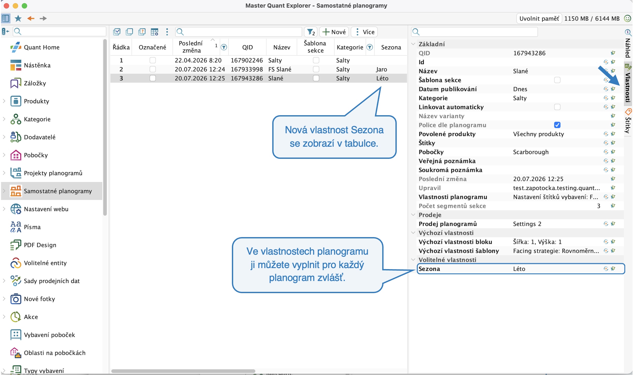
Task: Click the select all rows icon
Action: coord(117,32)
